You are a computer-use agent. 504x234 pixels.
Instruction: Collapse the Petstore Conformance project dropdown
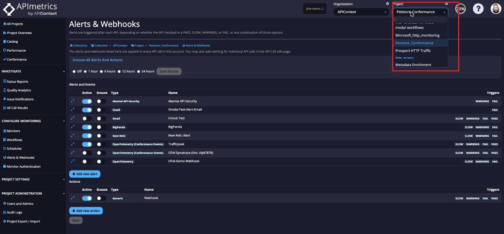pyautogui.click(x=420, y=12)
